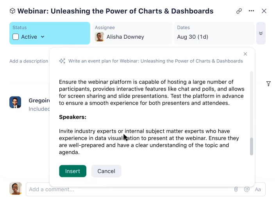Insert the generated event plan
The image size is (275, 200).
point(73,171)
